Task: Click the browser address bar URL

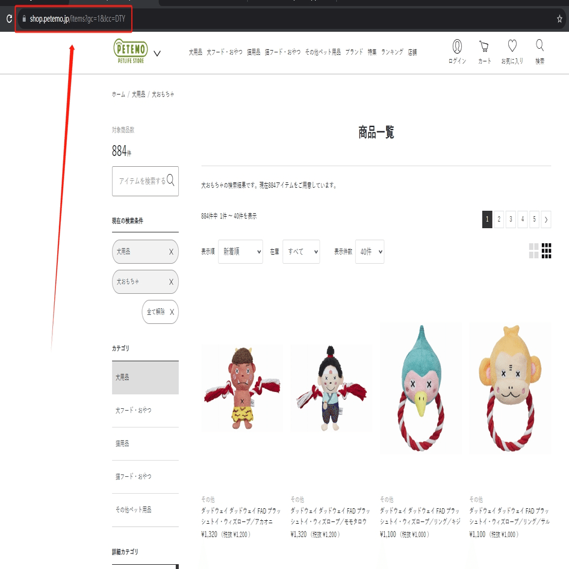Action: click(77, 19)
